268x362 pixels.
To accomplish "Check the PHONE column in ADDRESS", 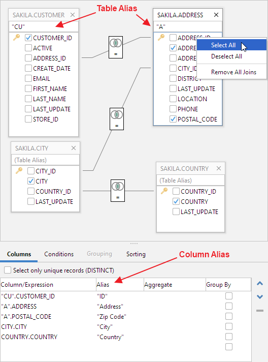I will 173,109.
